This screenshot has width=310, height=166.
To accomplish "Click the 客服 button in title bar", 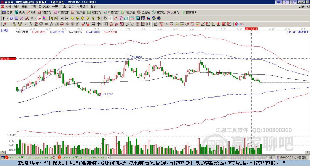I will pos(279,2).
